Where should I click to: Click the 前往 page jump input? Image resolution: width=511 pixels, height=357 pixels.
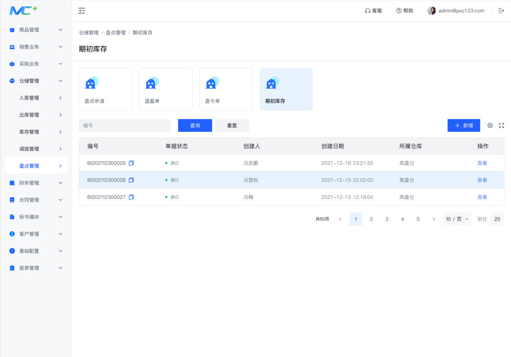tap(497, 219)
